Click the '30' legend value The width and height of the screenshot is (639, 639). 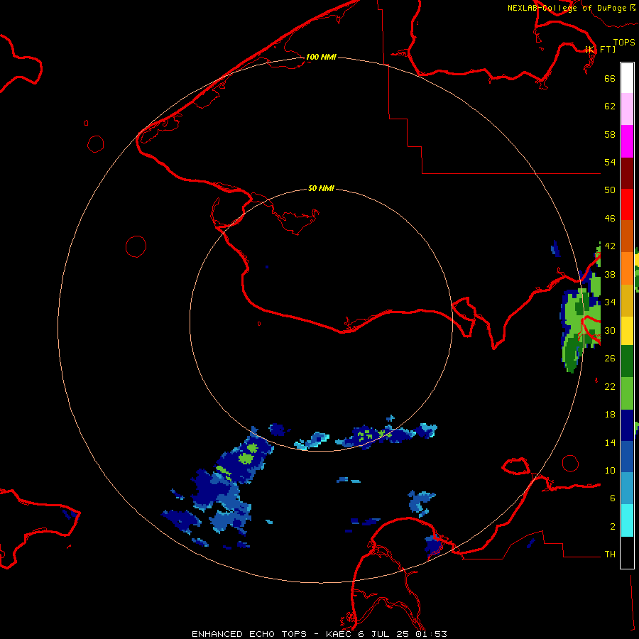click(610, 330)
